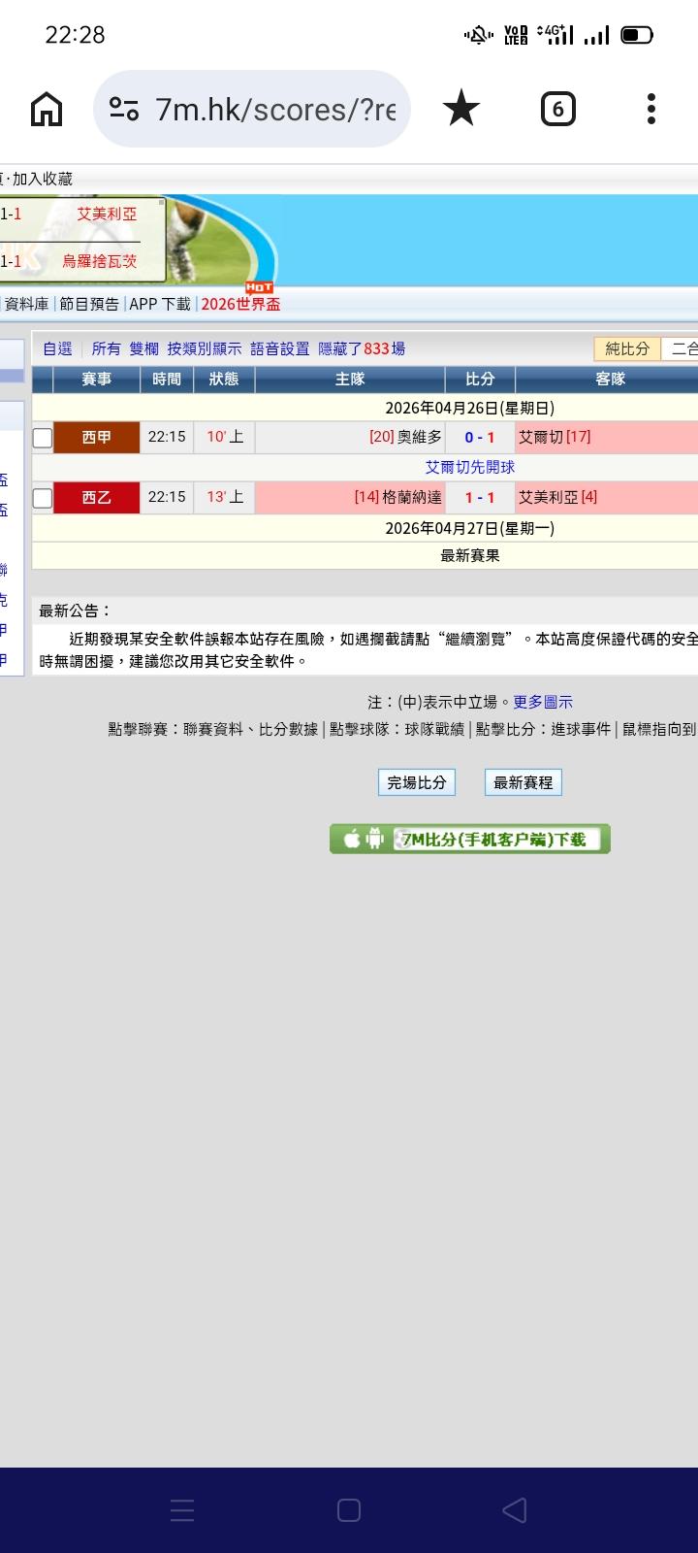
Task: Tap the 7m.hk address bar URL
Action: point(275,110)
